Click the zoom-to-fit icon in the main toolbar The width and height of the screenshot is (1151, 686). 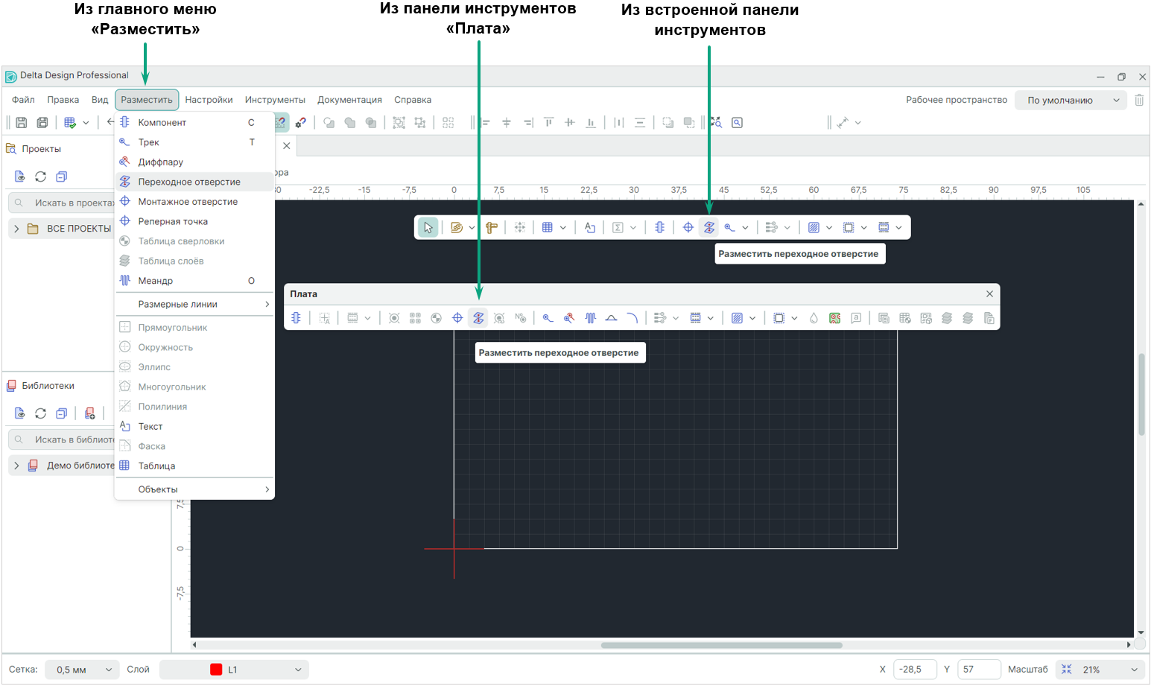[x=716, y=123]
